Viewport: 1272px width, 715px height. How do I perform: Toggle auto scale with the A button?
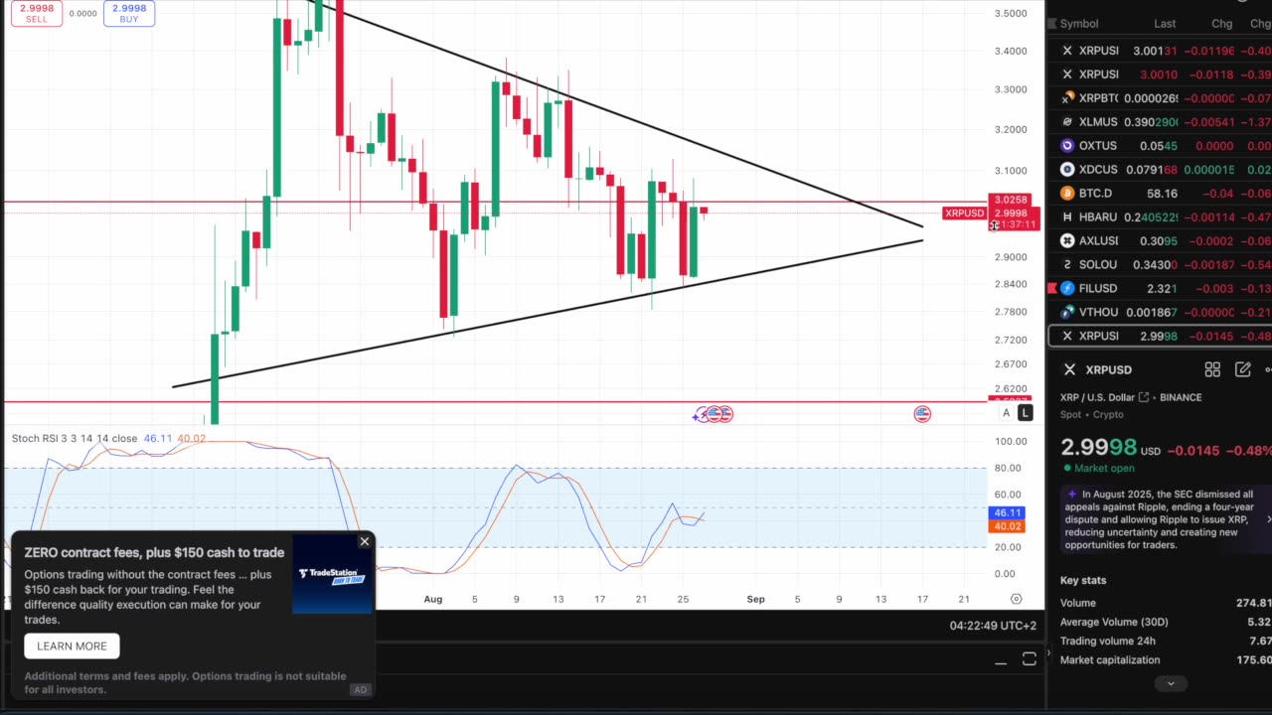(x=1006, y=413)
